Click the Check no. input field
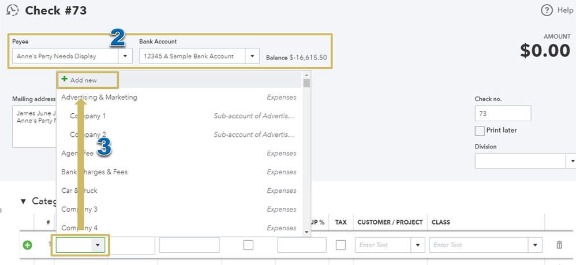Screen dimensions: 576x265 tap(502, 113)
